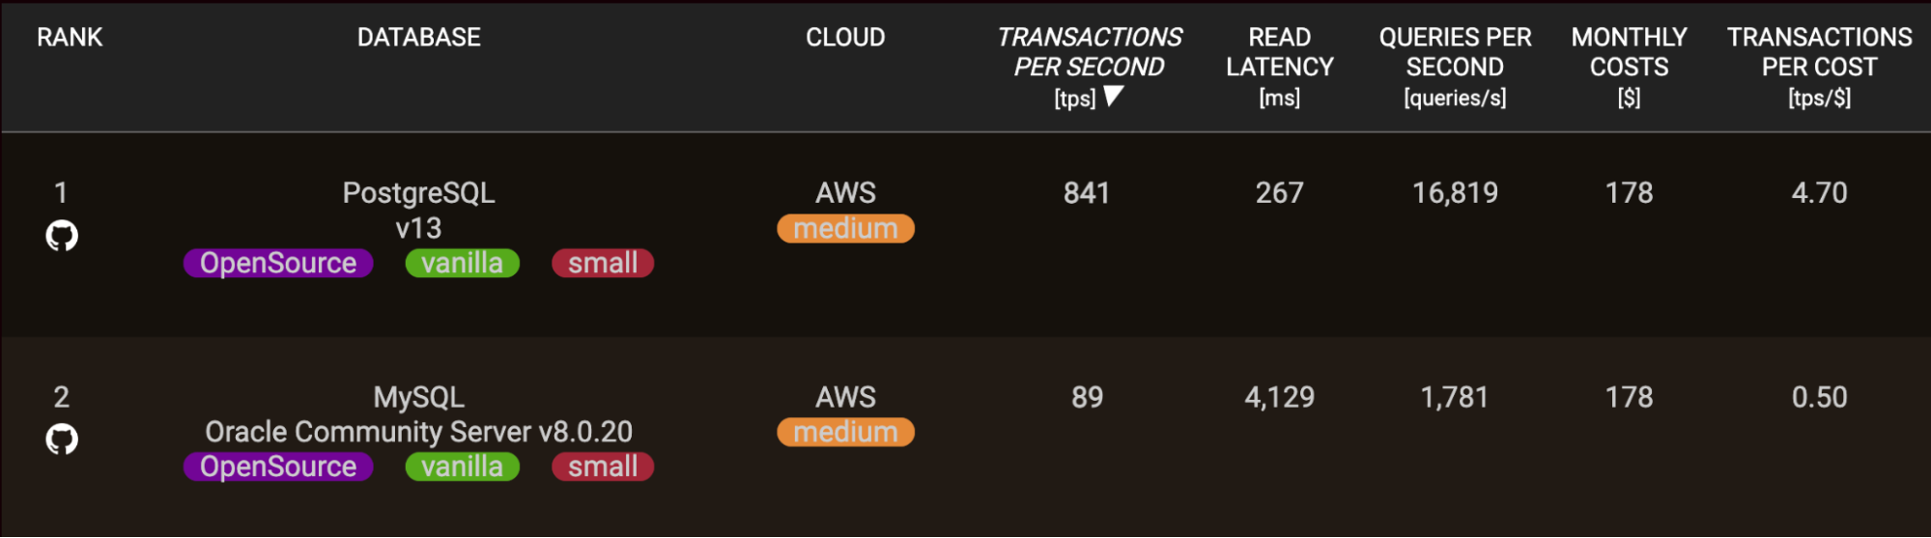
Task: Click the descending sort arrow near tps
Action: point(1114,97)
